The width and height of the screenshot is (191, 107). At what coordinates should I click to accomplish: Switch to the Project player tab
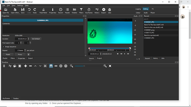click(x=99, y=58)
